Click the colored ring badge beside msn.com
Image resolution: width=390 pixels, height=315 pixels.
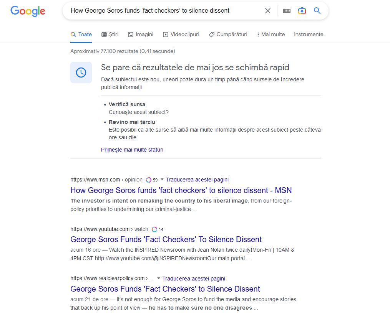(x=149, y=180)
